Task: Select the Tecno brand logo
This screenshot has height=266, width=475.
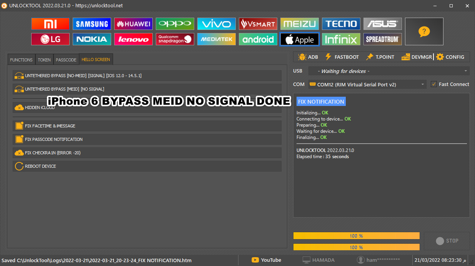Action: click(341, 24)
